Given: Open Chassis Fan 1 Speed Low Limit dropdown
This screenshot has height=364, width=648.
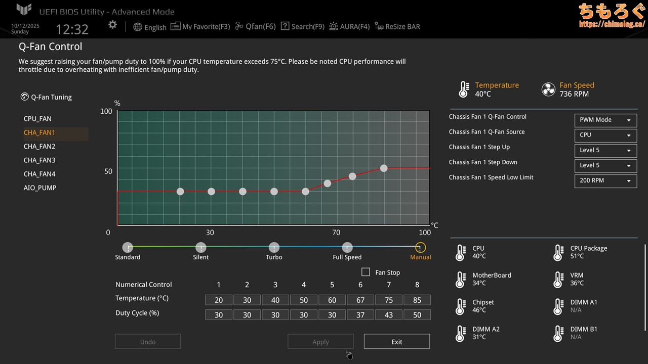Looking at the screenshot, I should (x=605, y=181).
